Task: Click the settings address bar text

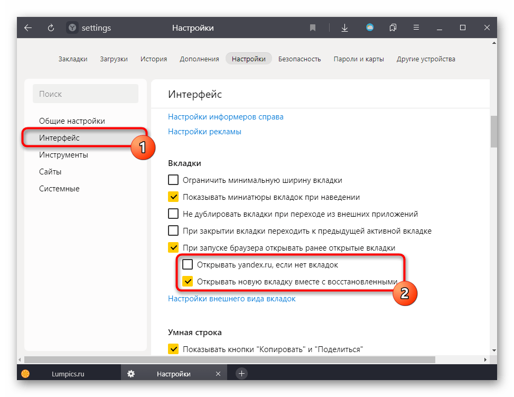Action: 96,28
